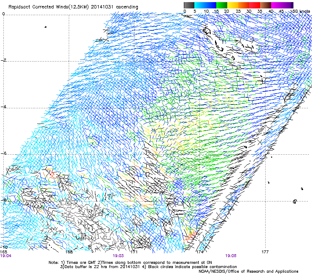Click the orange segment of the color bar
312x274 pixels.
(x=244, y=5)
